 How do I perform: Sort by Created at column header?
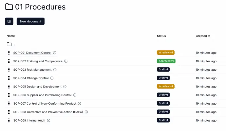[203, 36]
